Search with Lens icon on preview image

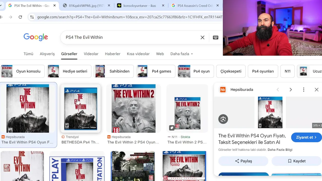(223, 119)
